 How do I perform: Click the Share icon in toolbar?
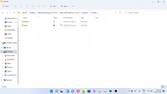[x=39, y=6]
